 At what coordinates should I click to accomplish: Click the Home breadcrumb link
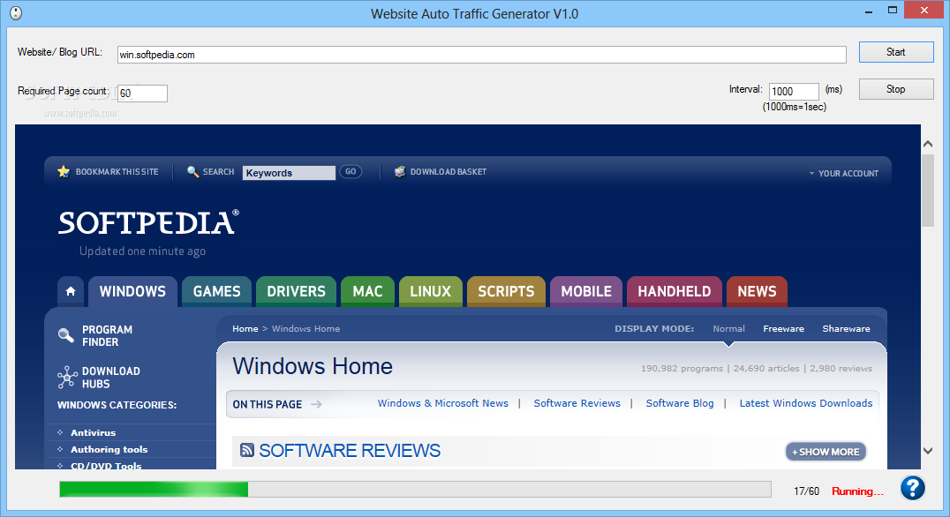coord(245,329)
